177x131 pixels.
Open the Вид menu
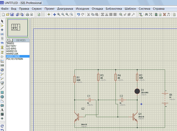(x=14, y=9)
